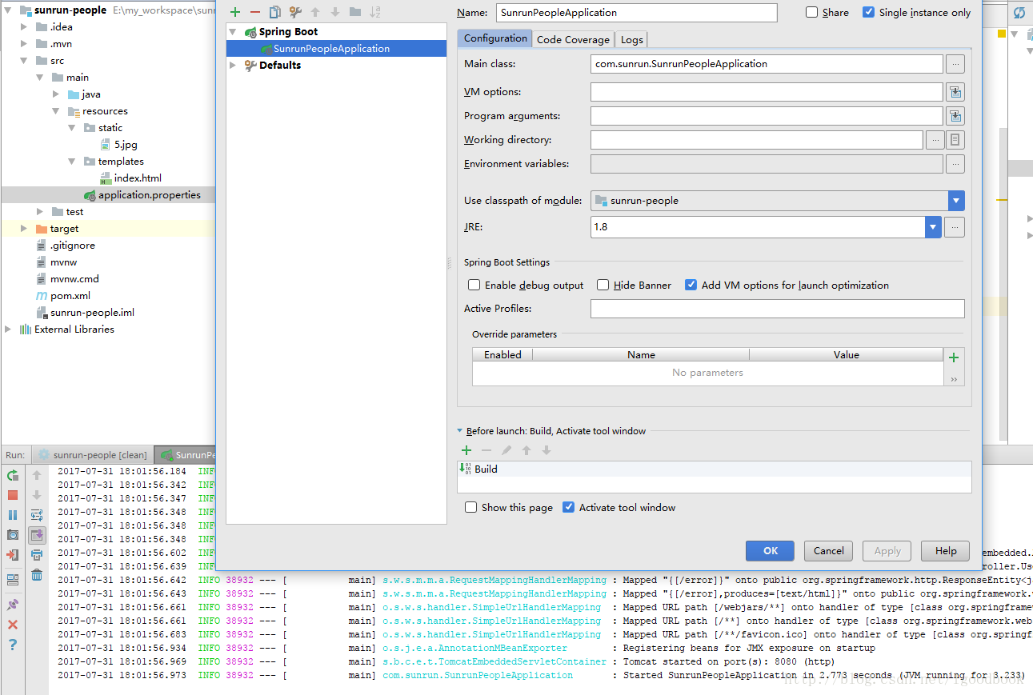Check the Hide Banner option
The height and width of the screenshot is (695, 1033).
point(603,285)
